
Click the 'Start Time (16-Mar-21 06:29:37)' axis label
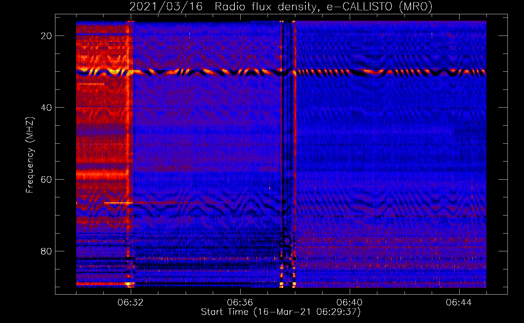[x=281, y=312]
